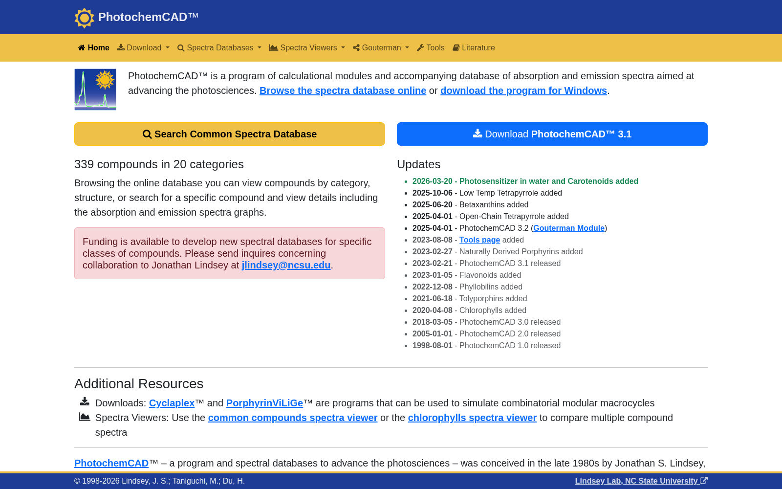Click the copyright notice in footer
This screenshot has width=782, height=489.
coord(159,481)
